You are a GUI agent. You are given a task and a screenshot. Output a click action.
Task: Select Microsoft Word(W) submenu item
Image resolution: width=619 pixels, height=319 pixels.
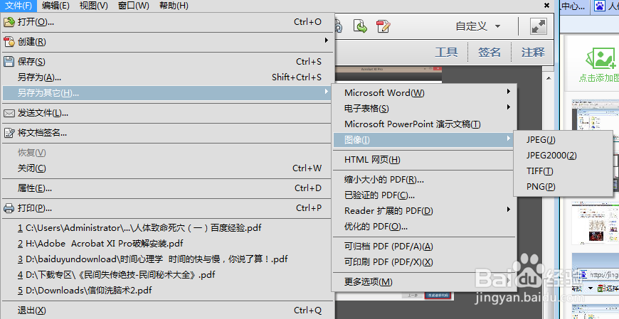coord(424,93)
